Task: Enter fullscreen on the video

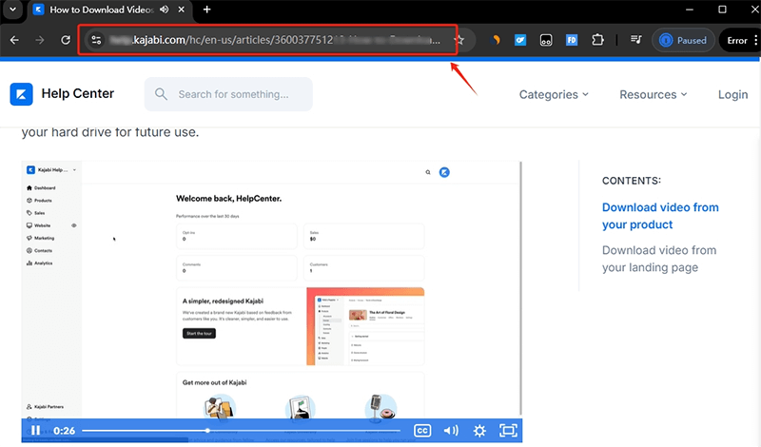Action: [x=508, y=431]
